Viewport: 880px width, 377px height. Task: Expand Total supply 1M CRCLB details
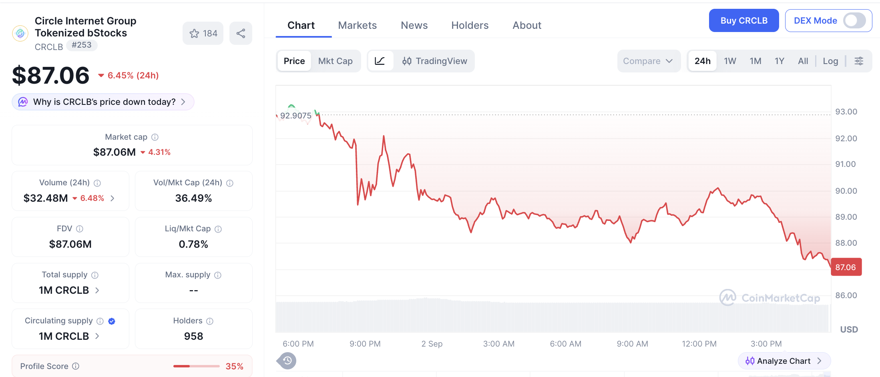point(69,290)
